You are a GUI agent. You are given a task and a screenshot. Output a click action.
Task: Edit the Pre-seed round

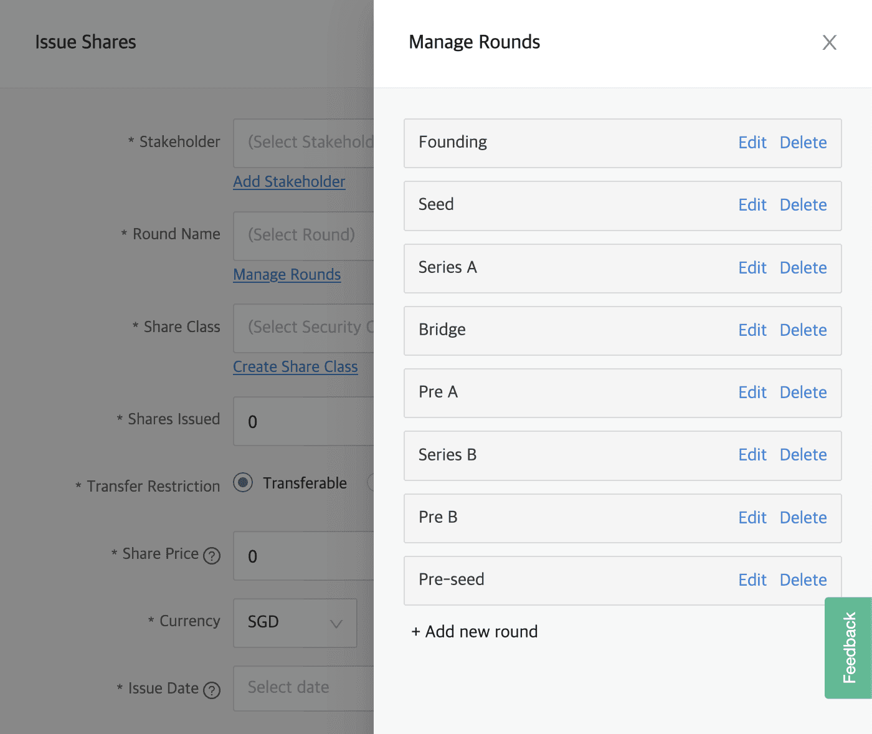coord(752,579)
